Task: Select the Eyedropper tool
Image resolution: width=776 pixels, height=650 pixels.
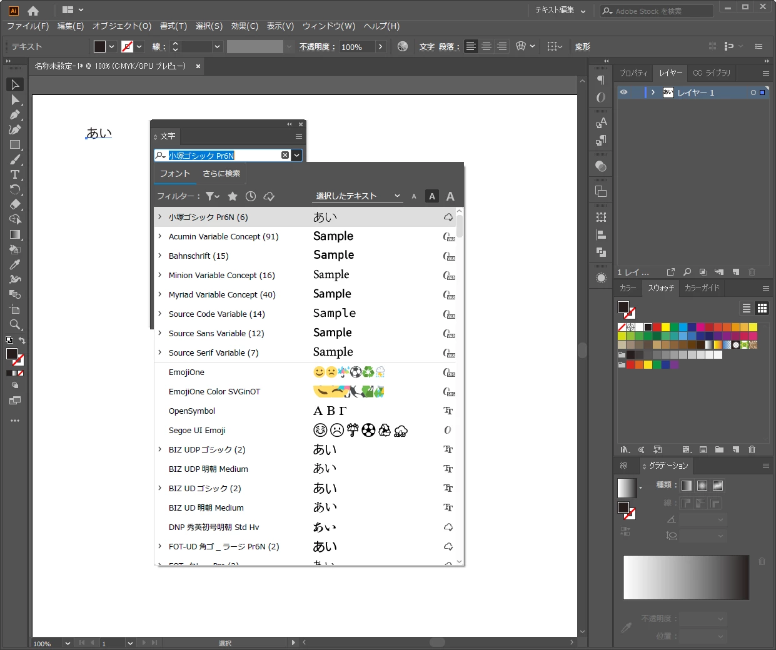Action: (x=15, y=264)
